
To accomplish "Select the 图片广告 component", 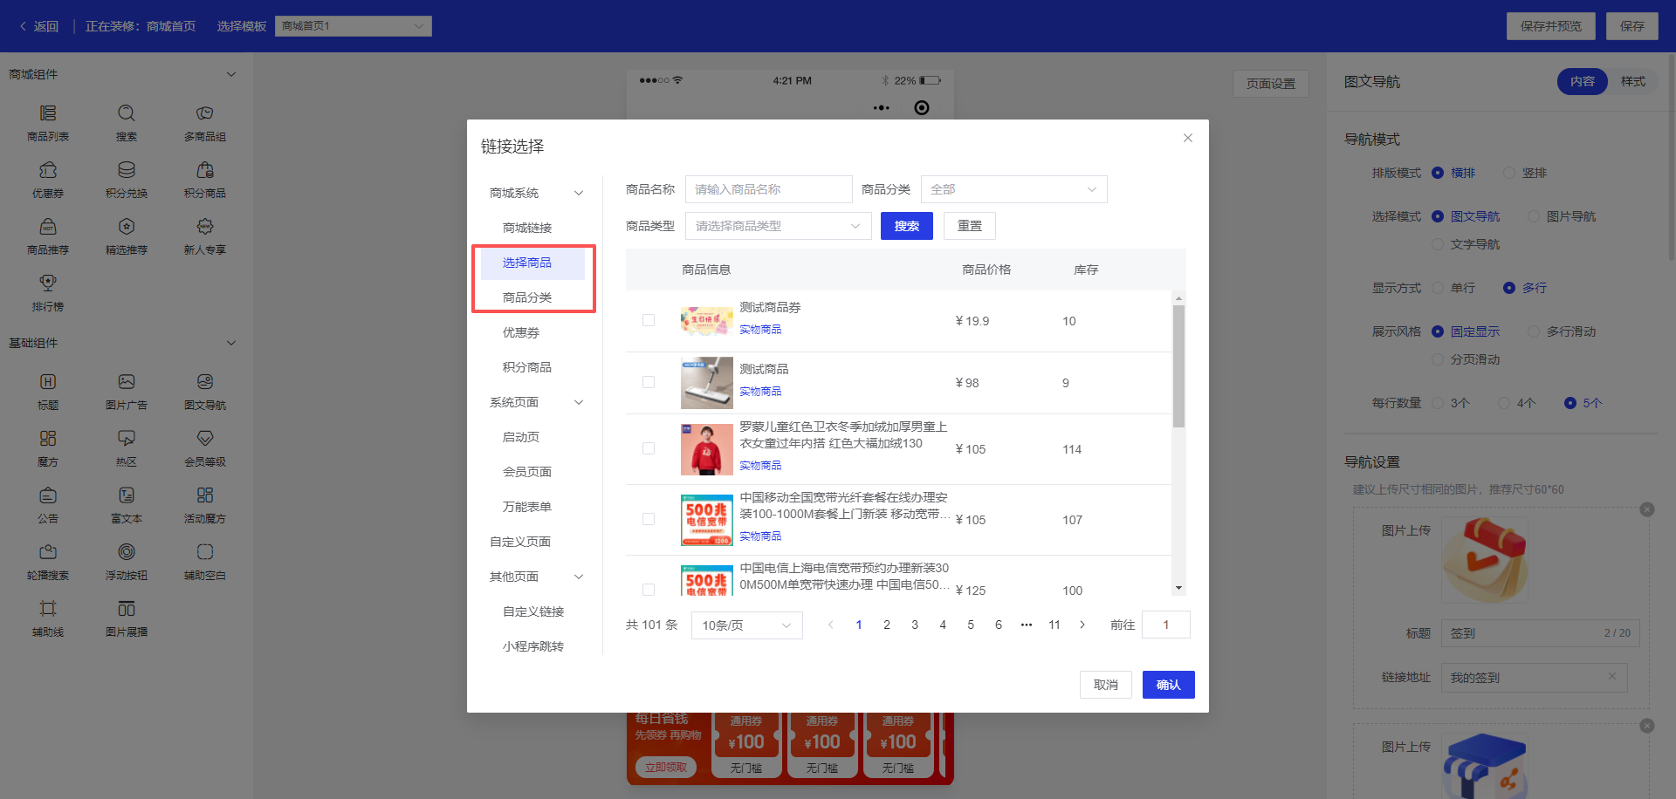I will [x=127, y=388].
